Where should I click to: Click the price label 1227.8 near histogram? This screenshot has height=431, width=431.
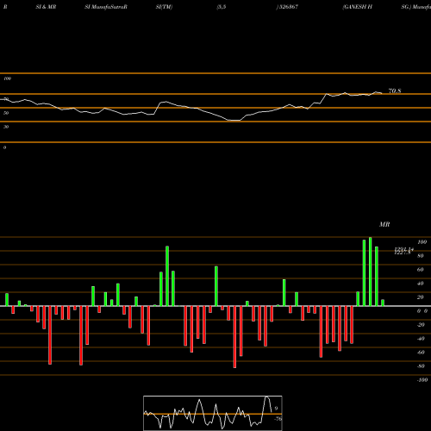click(x=403, y=253)
